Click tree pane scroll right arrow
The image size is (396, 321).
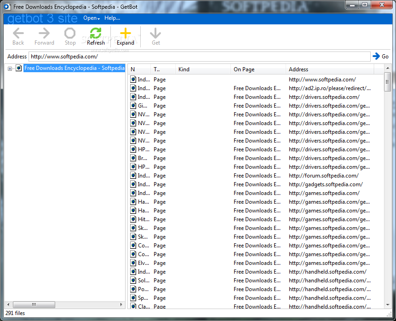click(x=121, y=304)
